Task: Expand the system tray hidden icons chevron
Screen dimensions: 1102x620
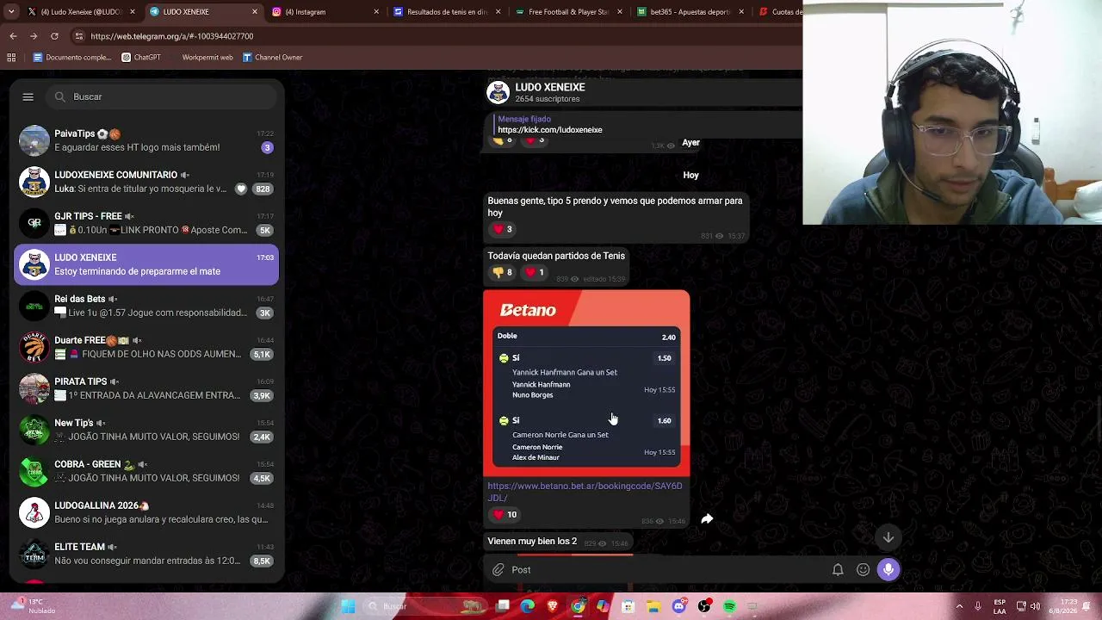Action: [x=959, y=606]
